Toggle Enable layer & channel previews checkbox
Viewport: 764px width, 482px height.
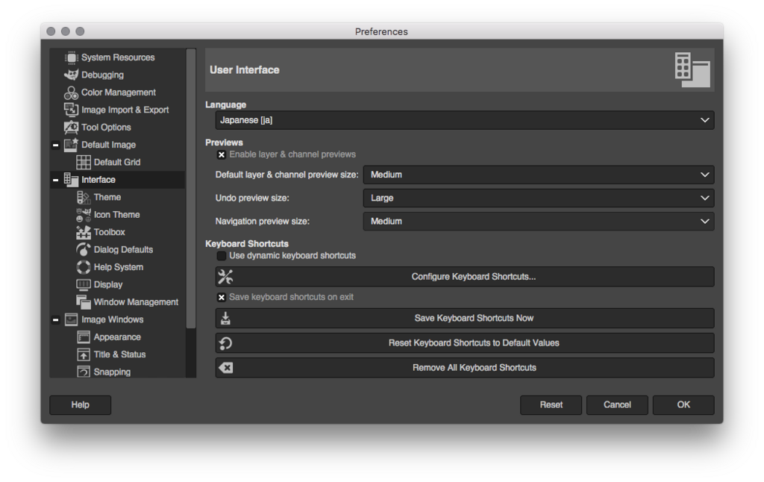[x=222, y=155]
